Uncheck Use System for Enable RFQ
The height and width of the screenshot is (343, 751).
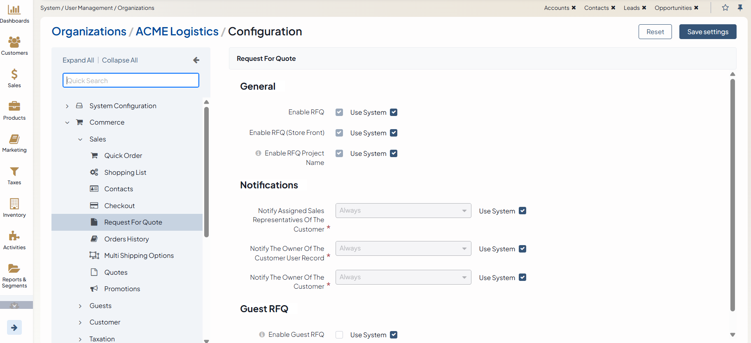pos(394,112)
